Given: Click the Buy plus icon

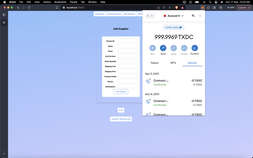Looking at the screenshot, I should (x=153, y=48).
